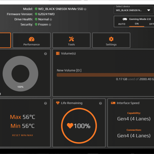
Task: Open the Settings tab
Action: pos(111,40)
